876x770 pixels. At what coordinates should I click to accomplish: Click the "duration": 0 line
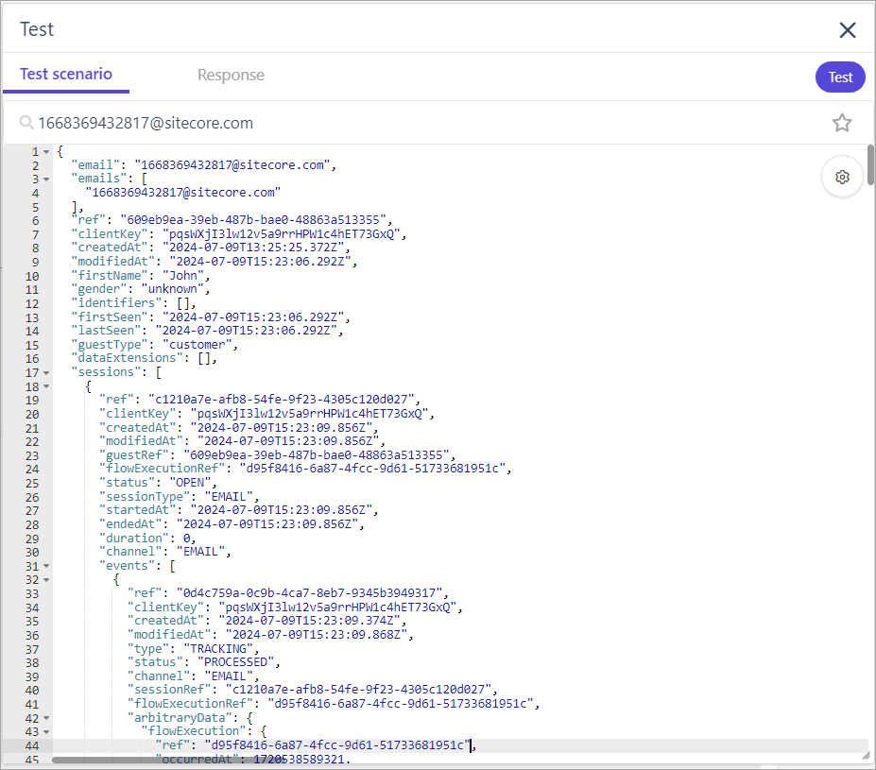coord(147,539)
